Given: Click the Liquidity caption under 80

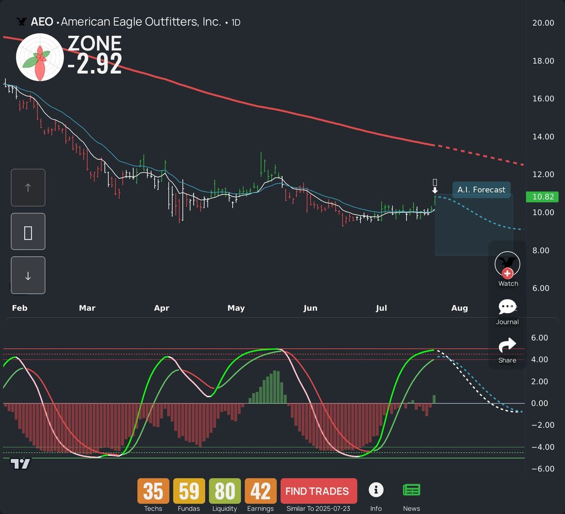Looking at the screenshot, I should (225, 509).
